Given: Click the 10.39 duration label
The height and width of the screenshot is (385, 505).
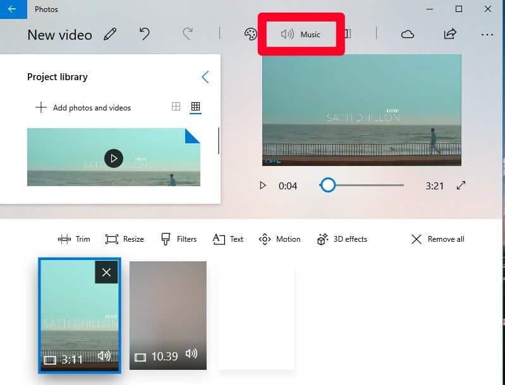Looking at the screenshot, I should pyautogui.click(x=164, y=357).
